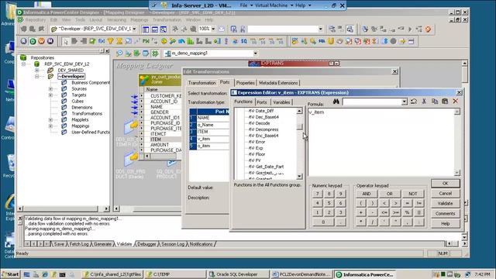Switch to Variables tab in Expression Editor
This screenshot has height=279, width=496.
click(x=281, y=102)
